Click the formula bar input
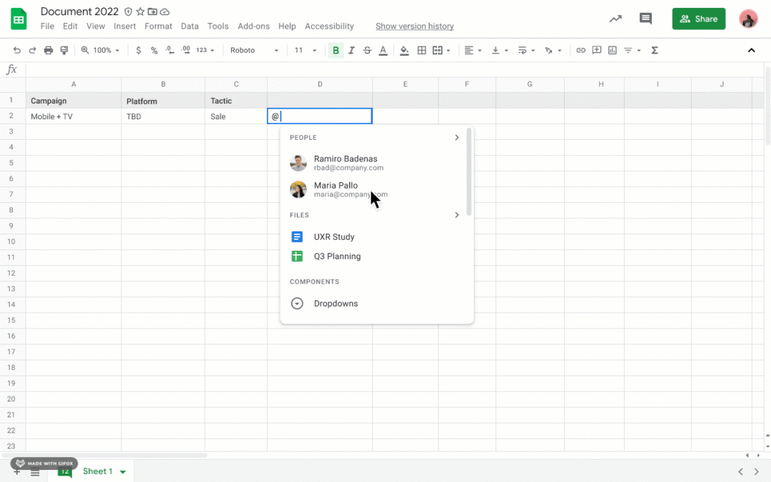Screen dimensions: 771x482 pyautogui.click(x=393, y=69)
